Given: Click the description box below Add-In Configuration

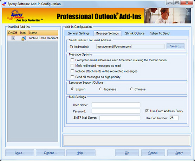Looking at the screenshot, I should [127, 140].
